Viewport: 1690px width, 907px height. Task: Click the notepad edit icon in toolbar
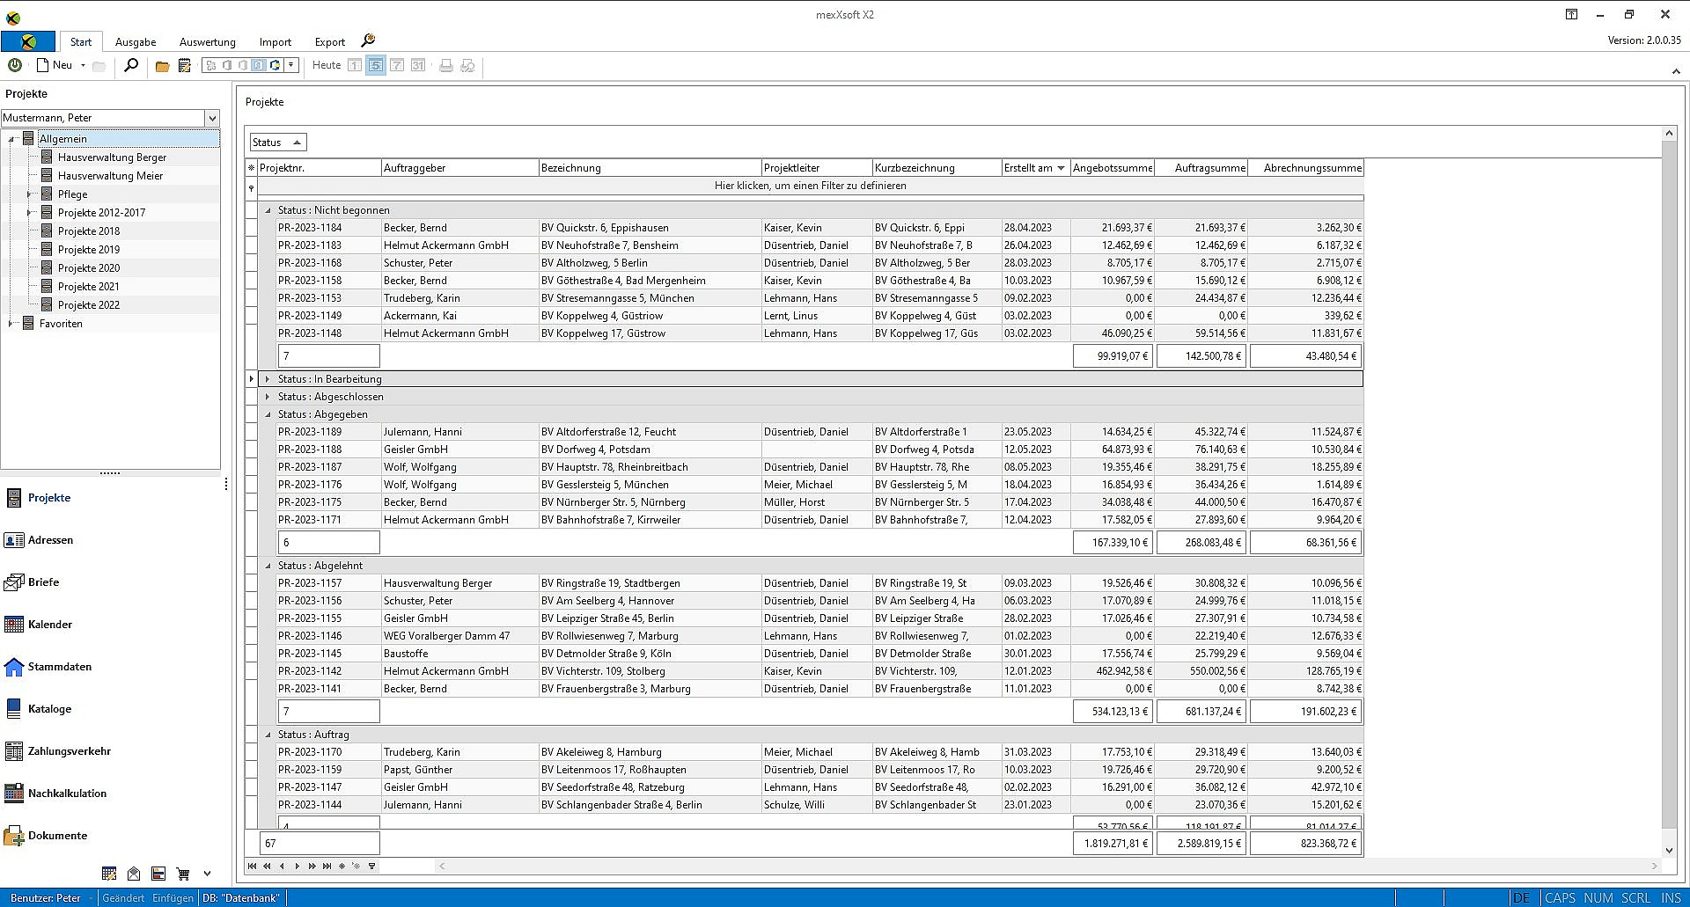[185, 66]
